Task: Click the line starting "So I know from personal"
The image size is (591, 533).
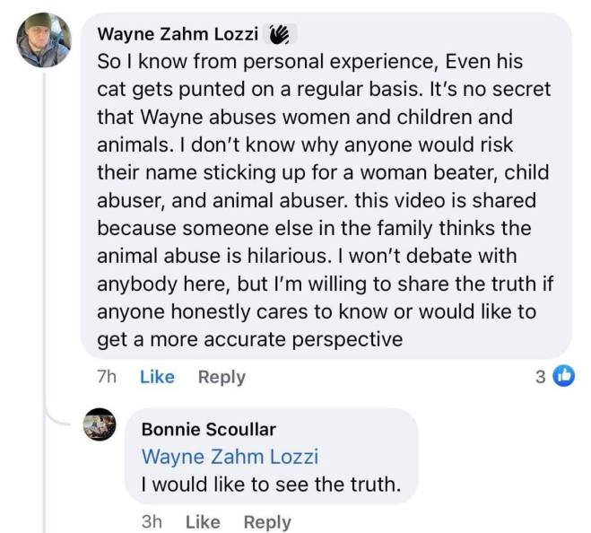Action: click(x=309, y=64)
